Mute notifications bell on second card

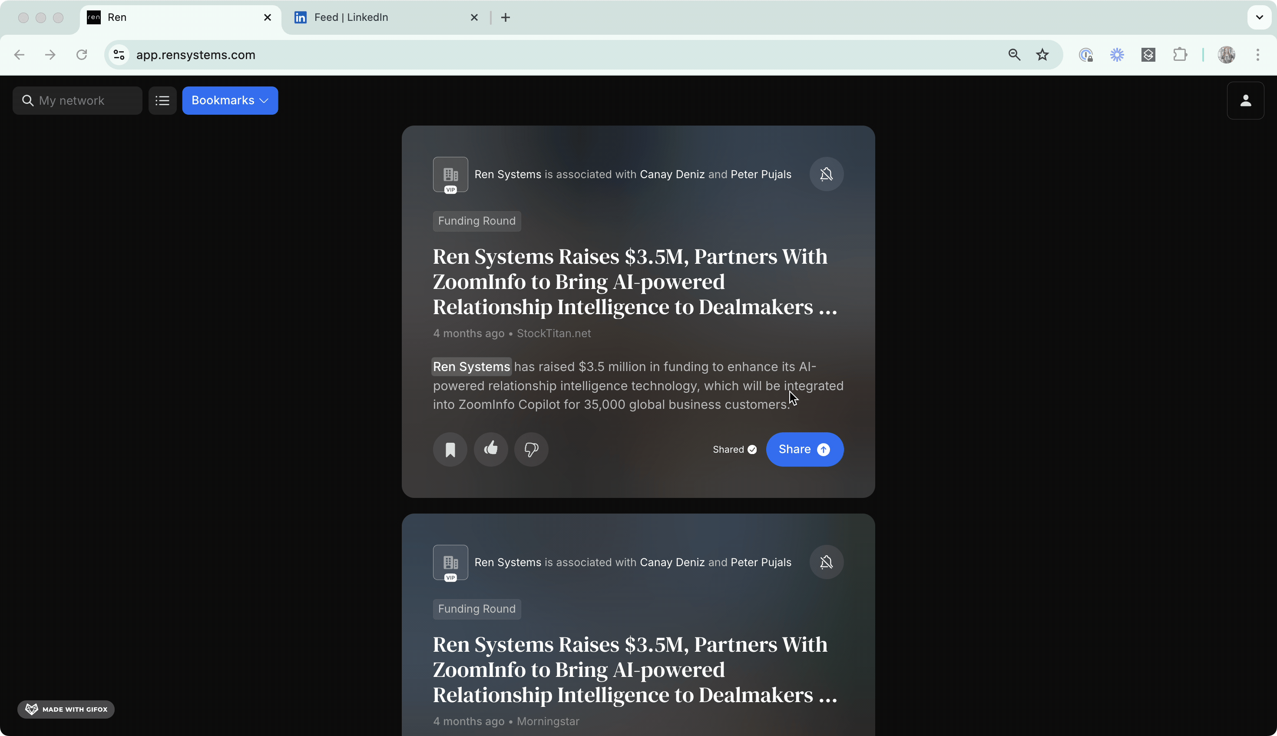[826, 562]
